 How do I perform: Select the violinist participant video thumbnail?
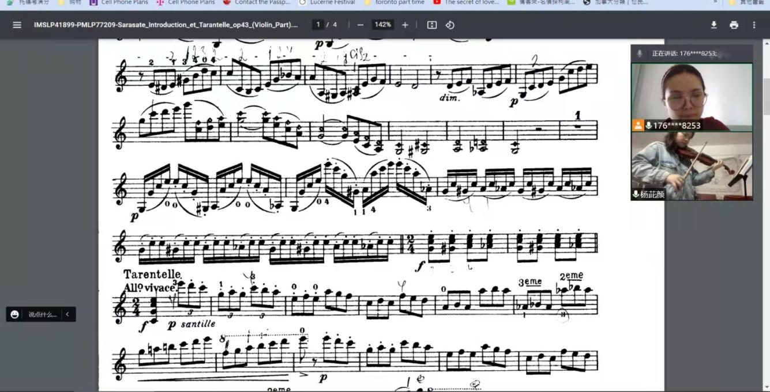(x=692, y=166)
